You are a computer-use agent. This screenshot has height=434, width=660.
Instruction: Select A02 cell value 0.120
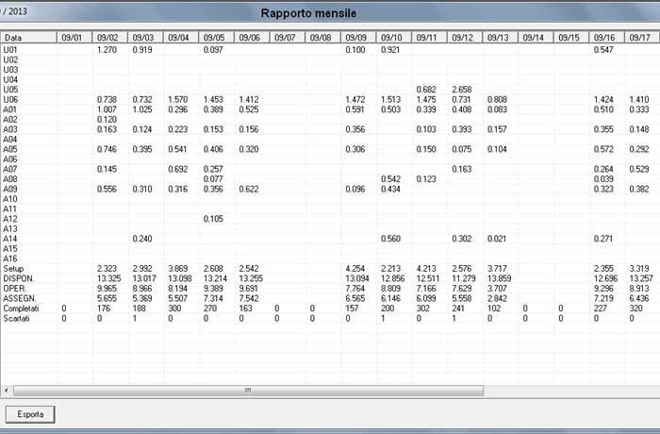[x=107, y=119]
